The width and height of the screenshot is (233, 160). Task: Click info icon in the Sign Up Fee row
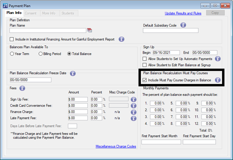point(133,99)
